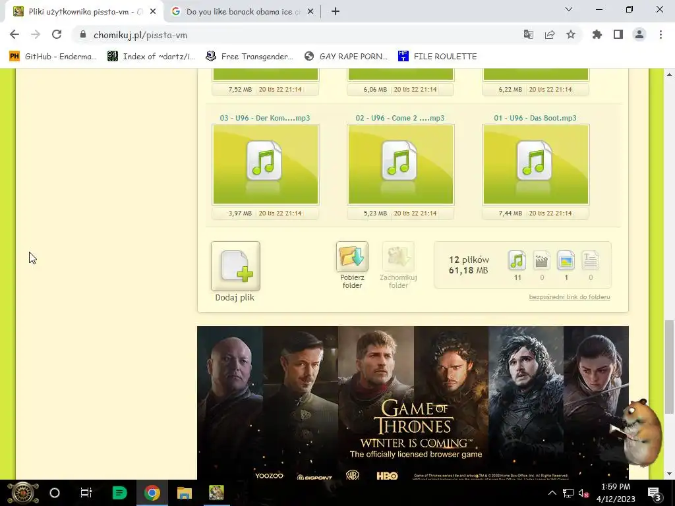Open File Explorer from the taskbar
The image size is (675, 506).
pyautogui.click(x=185, y=493)
